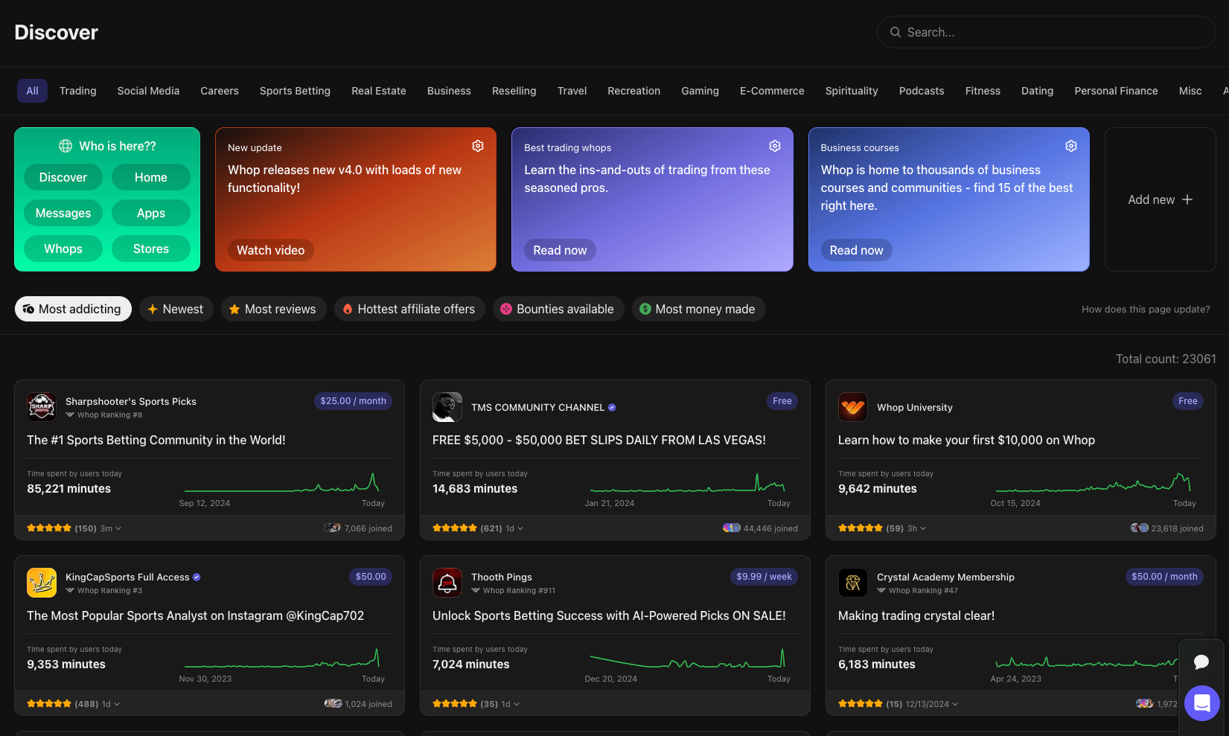Click the Stores button
The height and width of the screenshot is (736, 1229).
pyautogui.click(x=151, y=249)
